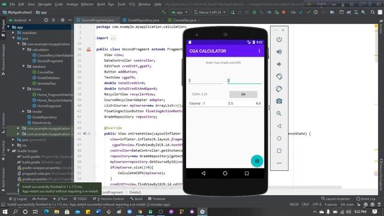This screenshot has width=384, height=216.
Task: Open the Event Log tool window
Action: 366,199
